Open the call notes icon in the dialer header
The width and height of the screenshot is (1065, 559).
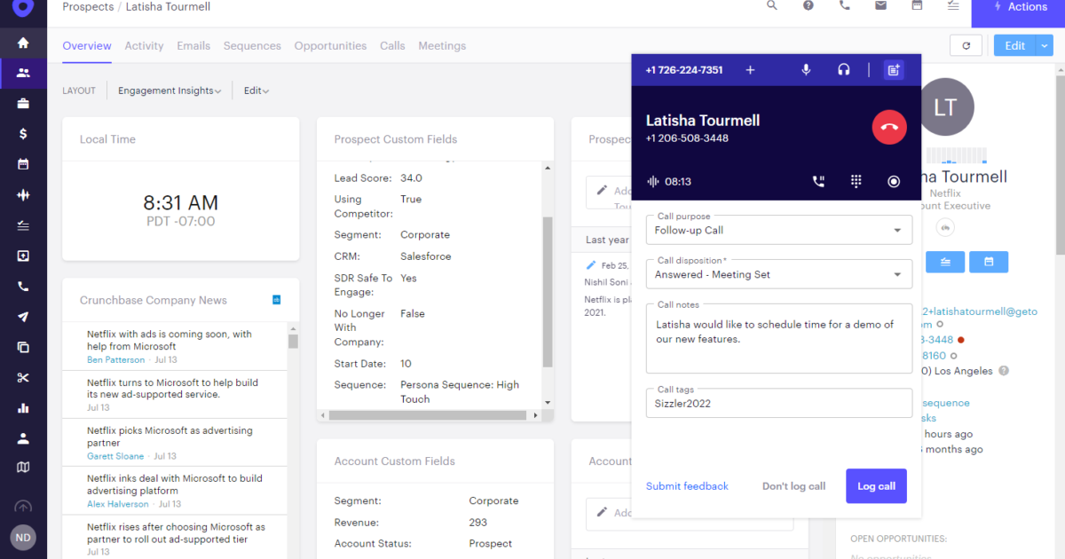(x=893, y=69)
